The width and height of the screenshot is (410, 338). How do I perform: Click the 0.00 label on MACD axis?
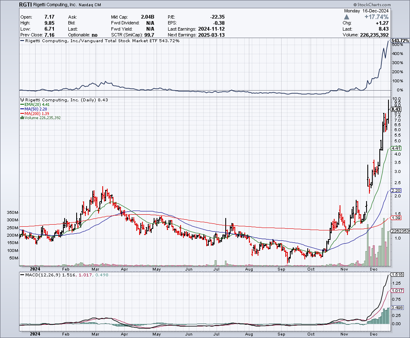coord(396,324)
